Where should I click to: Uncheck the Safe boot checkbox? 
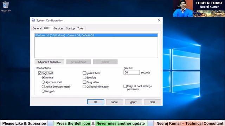click(40, 73)
